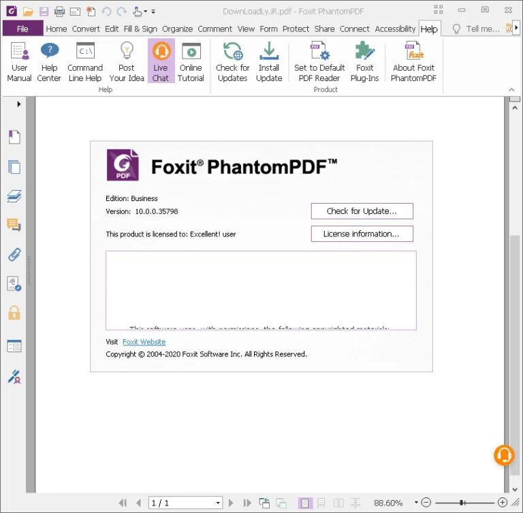Go to the first page
Viewport: 523px width, 513px height.
pyautogui.click(x=123, y=503)
